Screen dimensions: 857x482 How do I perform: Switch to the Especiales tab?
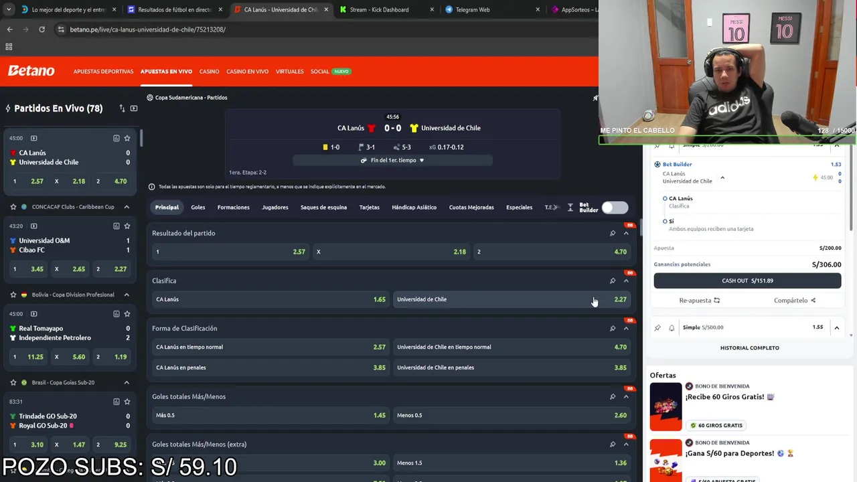point(519,208)
